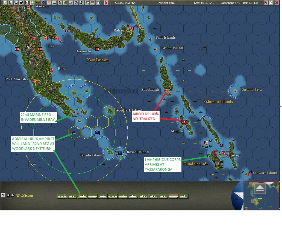The width and height of the screenshot is (282, 246).
Task: Click the cloud weather icon
Action: [98, 3]
